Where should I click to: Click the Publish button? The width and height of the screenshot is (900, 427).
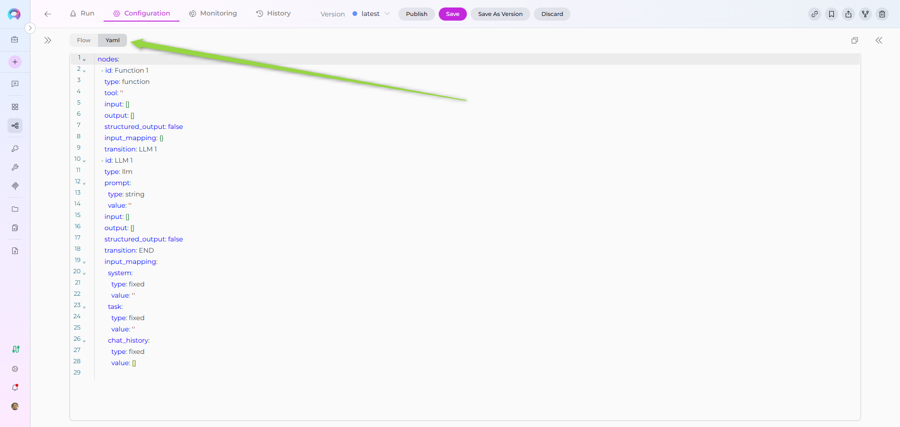tap(416, 14)
